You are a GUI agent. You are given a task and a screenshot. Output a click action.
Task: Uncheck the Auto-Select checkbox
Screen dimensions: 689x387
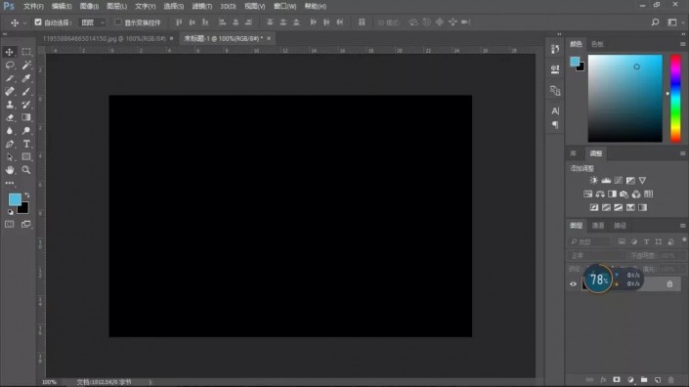pos(38,21)
